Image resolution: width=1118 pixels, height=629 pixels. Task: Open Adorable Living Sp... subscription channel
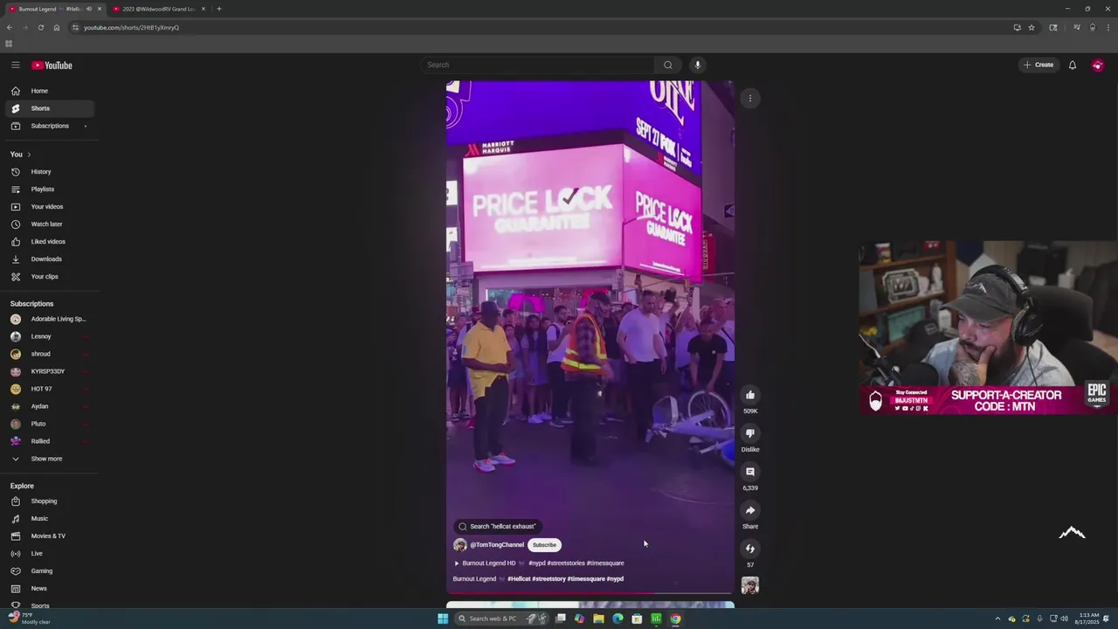click(x=48, y=319)
